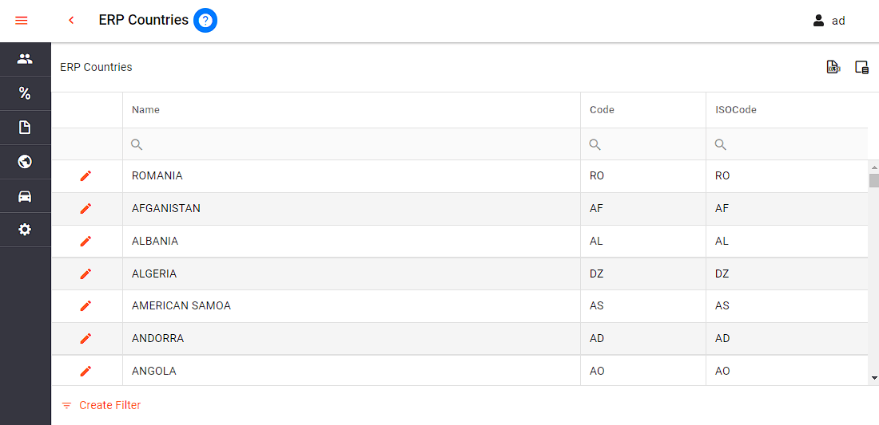Open the ad user account menu

pyautogui.click(x=829, y=21)
